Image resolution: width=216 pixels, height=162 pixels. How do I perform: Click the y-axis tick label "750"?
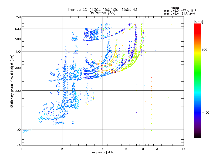18,17
